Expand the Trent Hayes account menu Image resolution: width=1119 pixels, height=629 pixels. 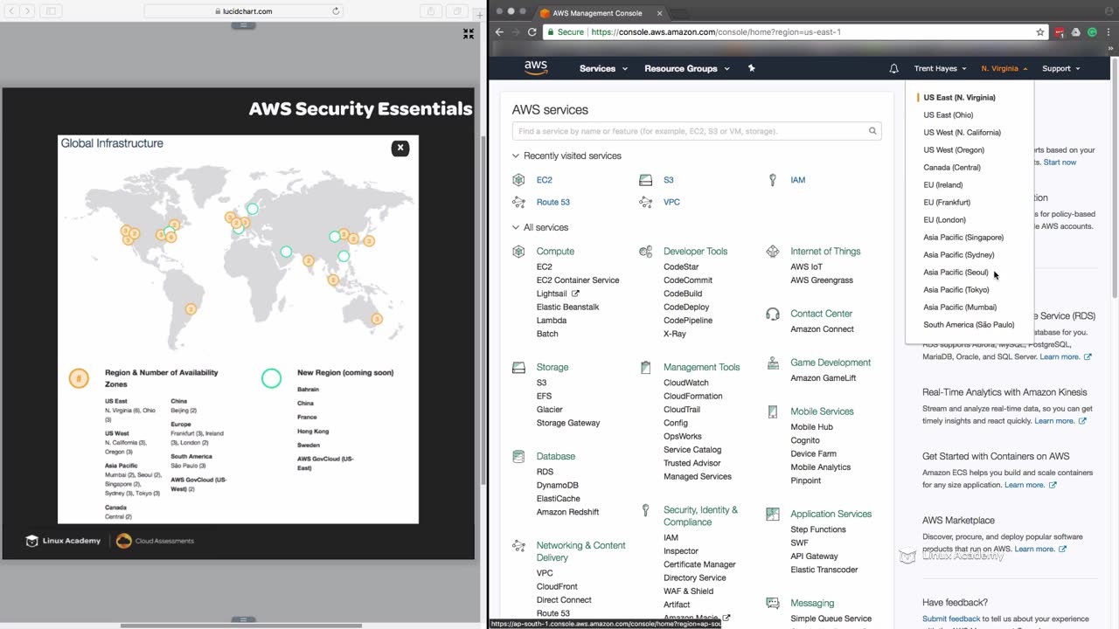tap(940, 68)
